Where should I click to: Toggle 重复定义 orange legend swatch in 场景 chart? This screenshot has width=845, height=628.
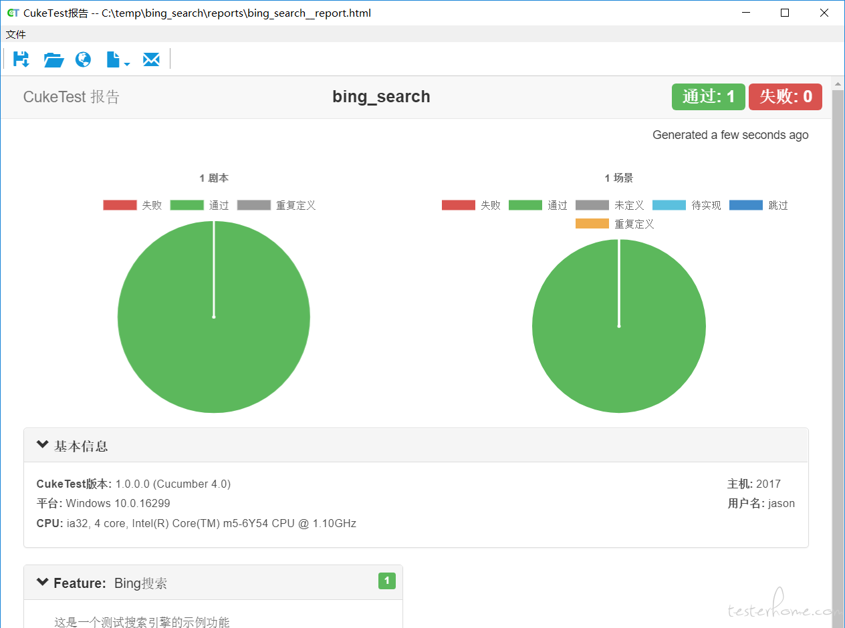tap(592, 224)
